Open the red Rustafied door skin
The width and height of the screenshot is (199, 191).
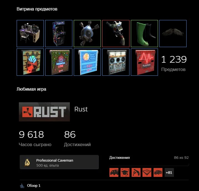(144, 62)
